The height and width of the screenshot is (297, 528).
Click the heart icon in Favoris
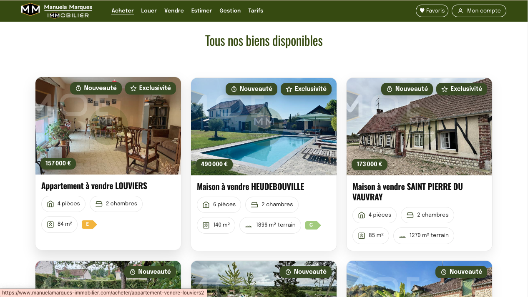pyautogui.click(x=422, y=11)
